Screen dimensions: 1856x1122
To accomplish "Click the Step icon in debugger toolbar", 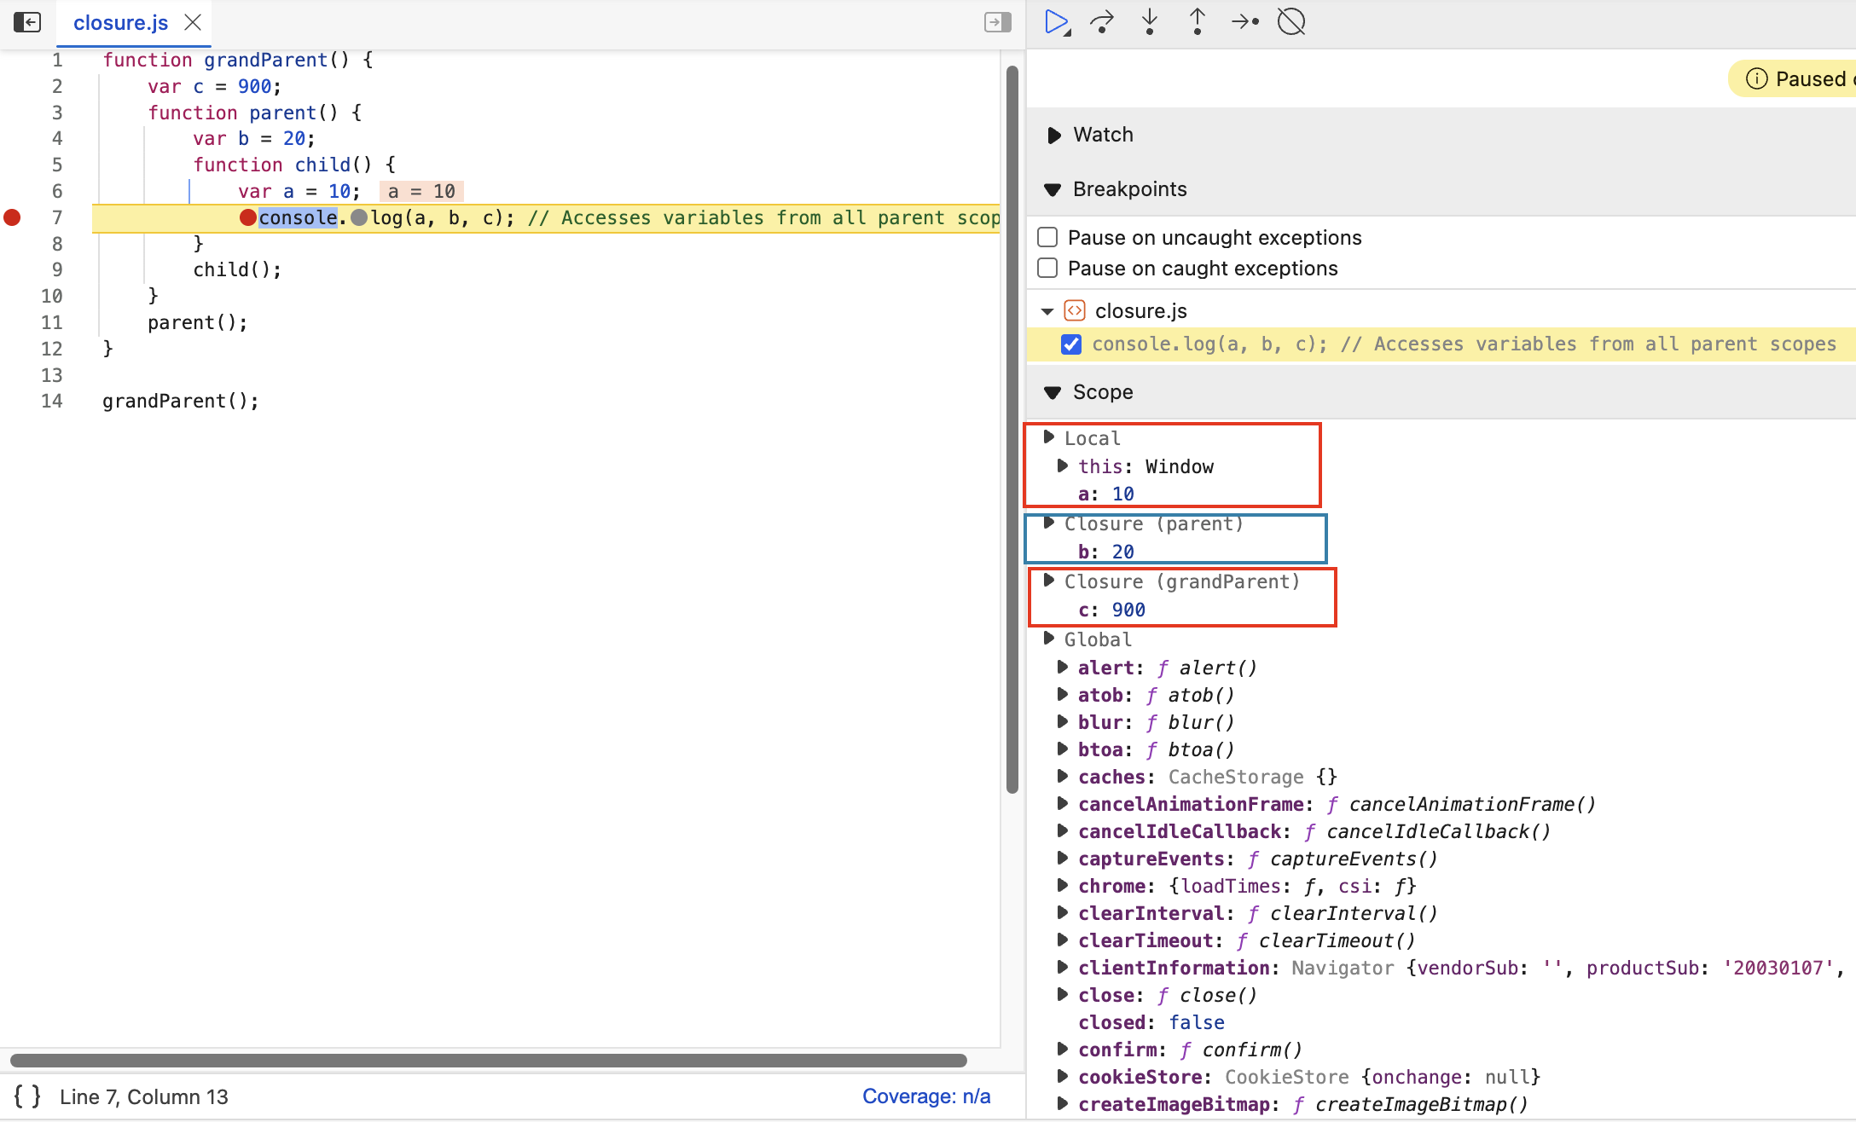I will click(1245, 22).
